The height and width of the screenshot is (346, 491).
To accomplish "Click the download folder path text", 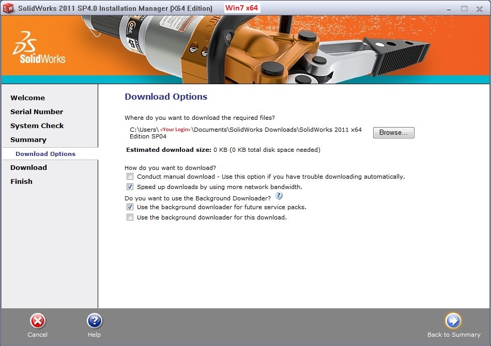I will coord(245,133).
